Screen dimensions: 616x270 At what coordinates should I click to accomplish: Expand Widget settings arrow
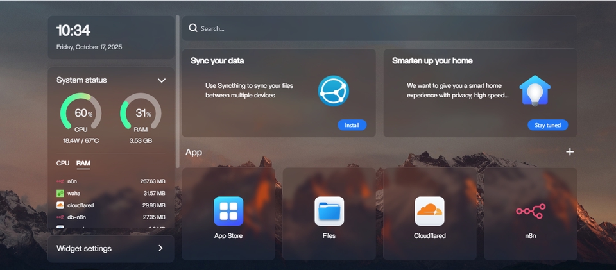[x=160, y=248]
